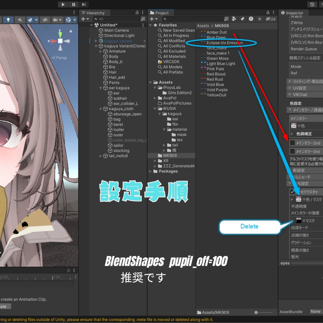Image resolution: width=323 pixels, height=323 pixels.
Task: Open Hierarchy search in window icon
Action: click(x=143, y=19)
